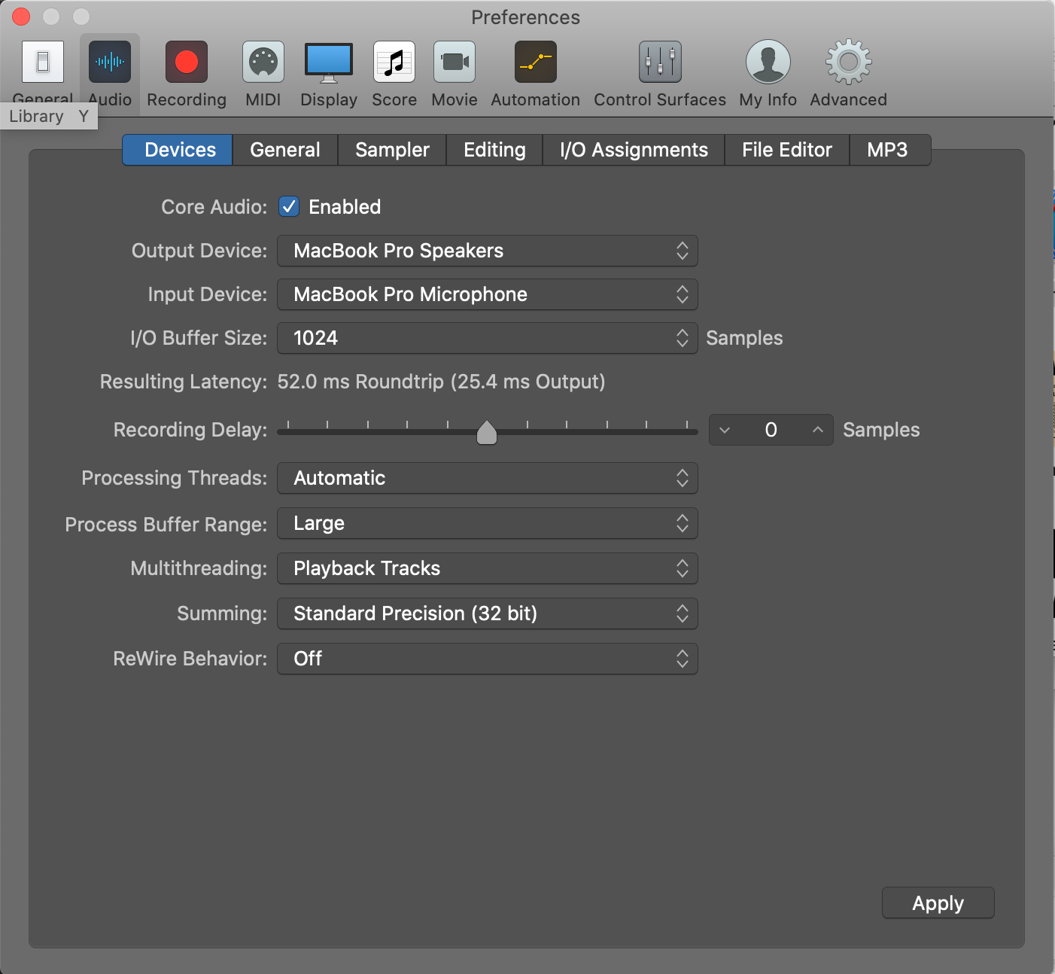Select the Display preferences icon

point(329,62)
